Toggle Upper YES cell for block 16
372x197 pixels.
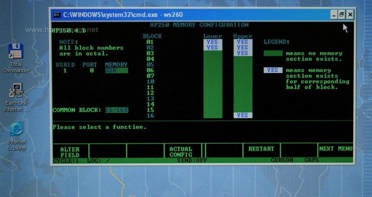pyautogui.click(x=243, y=115)
